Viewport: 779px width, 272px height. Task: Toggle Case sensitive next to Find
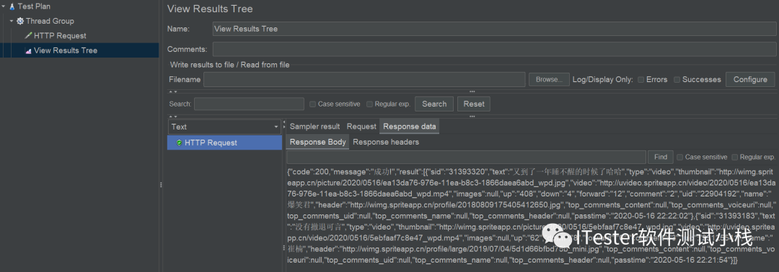pos(679,157)
